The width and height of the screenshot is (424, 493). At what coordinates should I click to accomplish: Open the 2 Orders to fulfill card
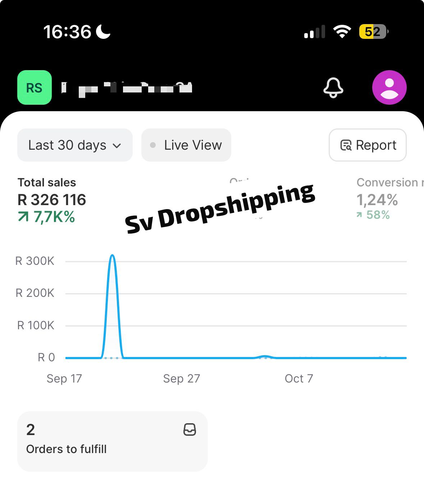(x=112, y=441)
